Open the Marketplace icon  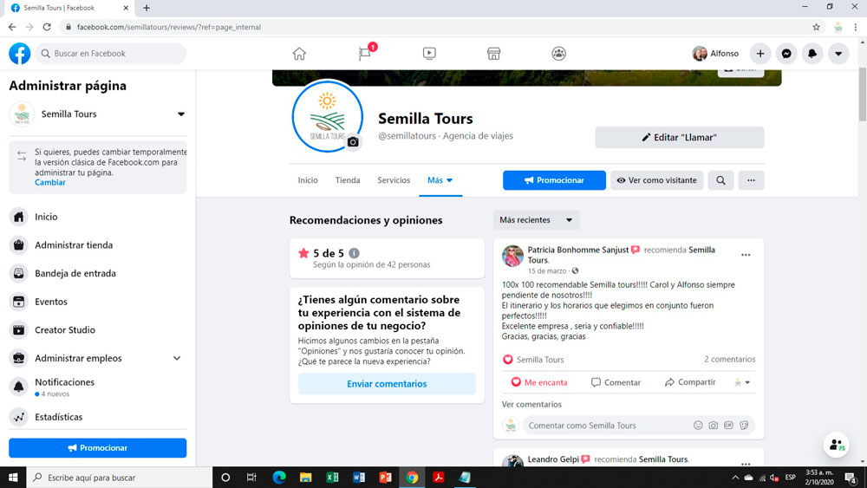pos(494,54)
